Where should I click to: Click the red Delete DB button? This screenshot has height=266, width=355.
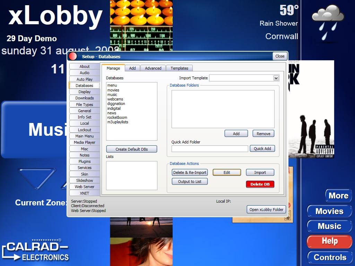pyautogui.click(x=260, y=184)
